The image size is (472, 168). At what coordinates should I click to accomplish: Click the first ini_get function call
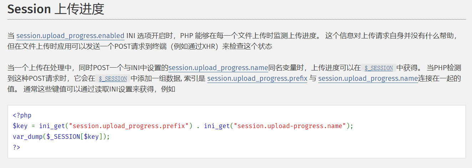pos(52,126)
